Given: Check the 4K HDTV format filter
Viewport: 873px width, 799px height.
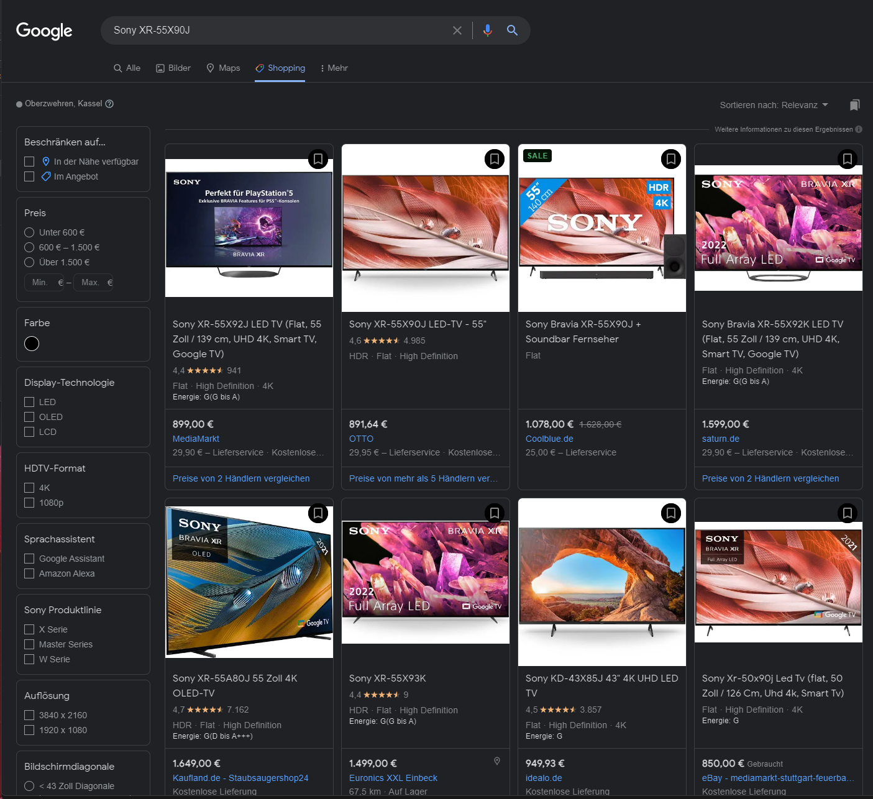Looking at the screenshot, I should tap(29, 488).
